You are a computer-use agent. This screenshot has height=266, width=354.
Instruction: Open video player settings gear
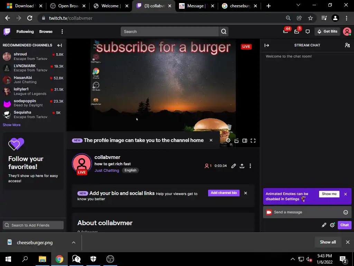(x=228, y=141)
